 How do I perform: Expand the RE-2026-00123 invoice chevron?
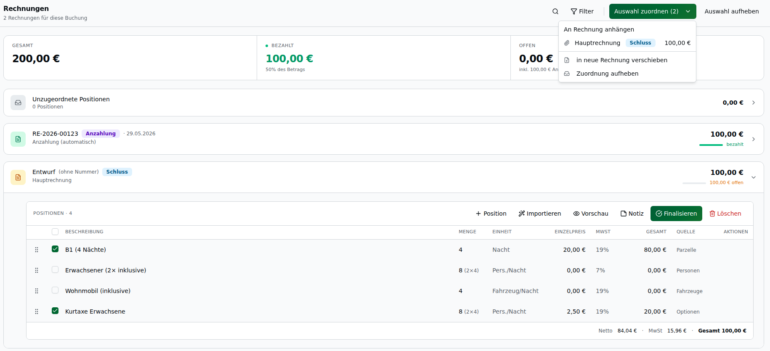754,139
